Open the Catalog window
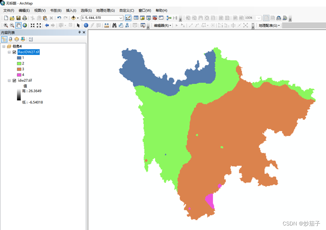This screenshot has height=230, width=326. pyautogui.click(x=142, y=18)
